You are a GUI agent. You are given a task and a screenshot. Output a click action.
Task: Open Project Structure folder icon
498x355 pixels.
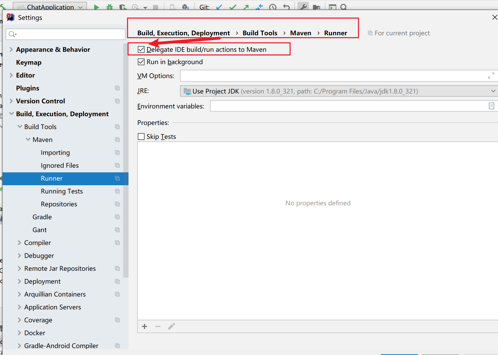click(x=317, y=7)
